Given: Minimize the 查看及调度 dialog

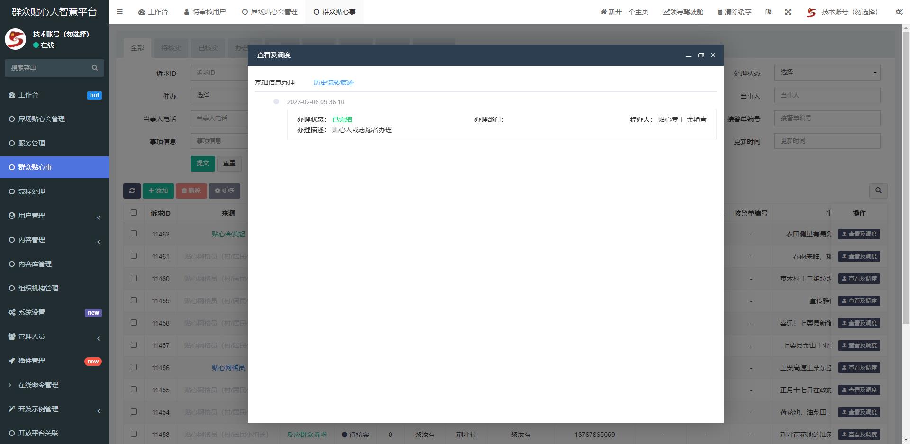Looking at the screenshot, I should (x=688, y=55).
